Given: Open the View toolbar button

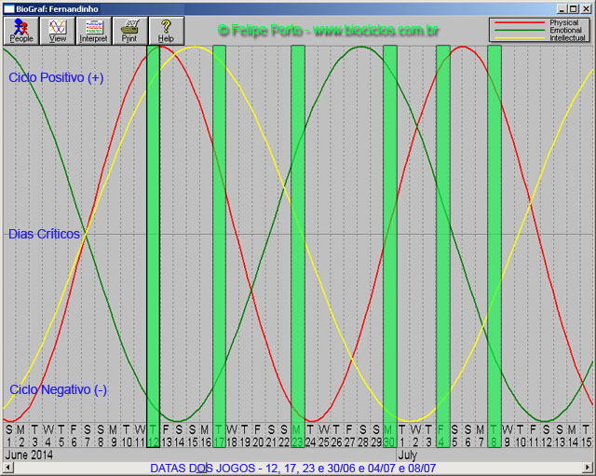Looking at the screenshot, I should point(58,31).
